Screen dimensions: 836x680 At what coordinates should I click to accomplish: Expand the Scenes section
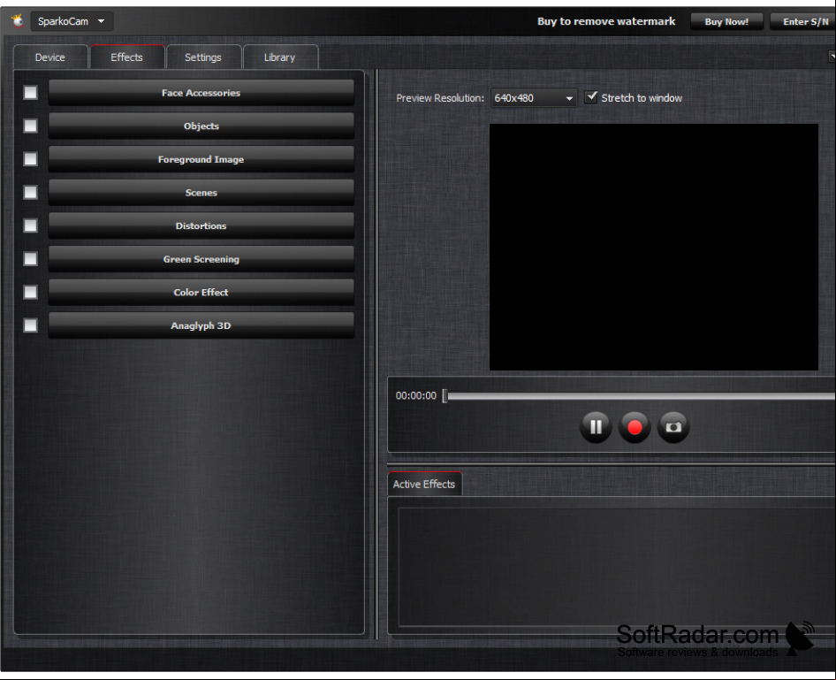201,193
